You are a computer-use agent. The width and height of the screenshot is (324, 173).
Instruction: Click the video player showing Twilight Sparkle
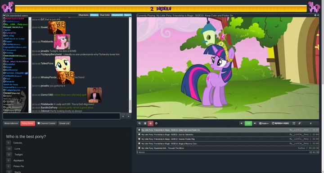(x=228, y=68)
